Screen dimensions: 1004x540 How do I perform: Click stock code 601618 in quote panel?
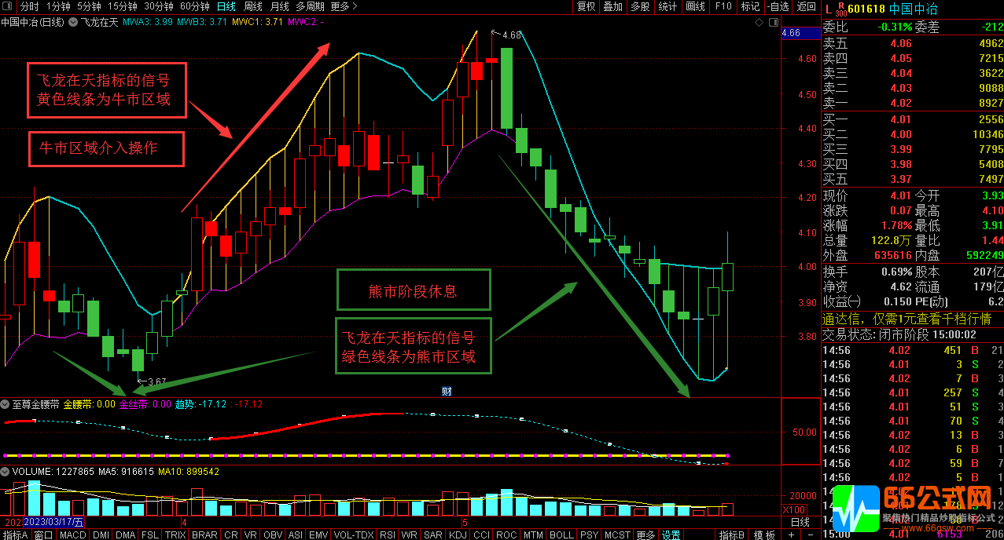pyautogui.click(x=866, y=10)
